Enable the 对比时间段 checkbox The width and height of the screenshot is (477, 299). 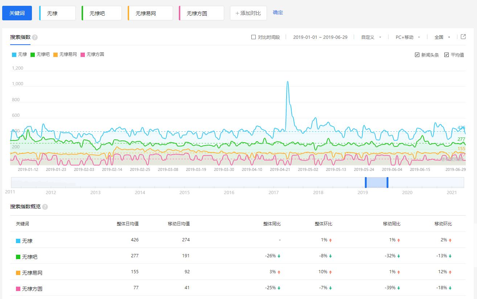click(254, 37)
